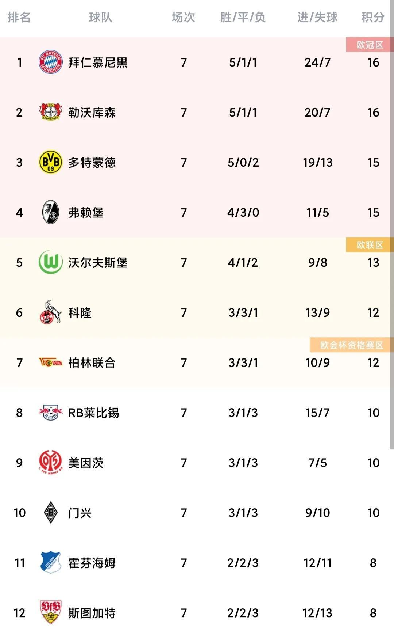
Task: Open the RB Leipzig bulls logo
Action: pos(51,413)
